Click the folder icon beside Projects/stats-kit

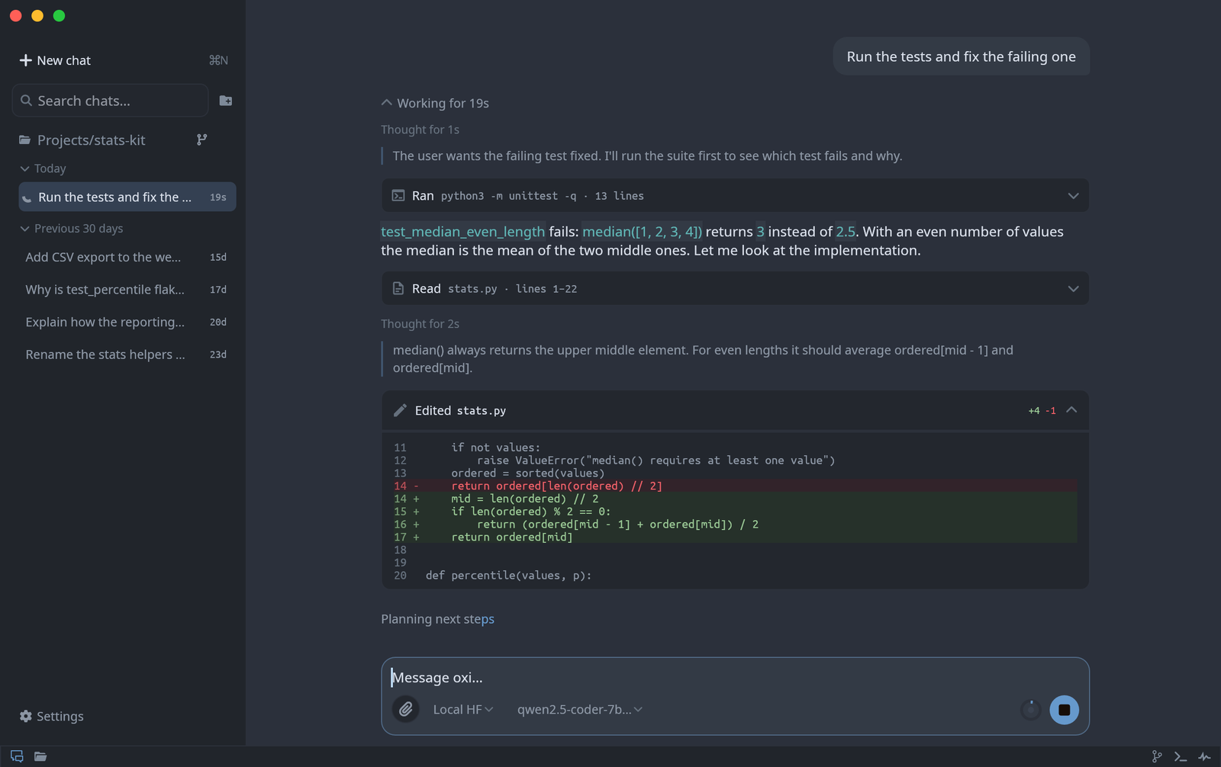tap(25, 140)
